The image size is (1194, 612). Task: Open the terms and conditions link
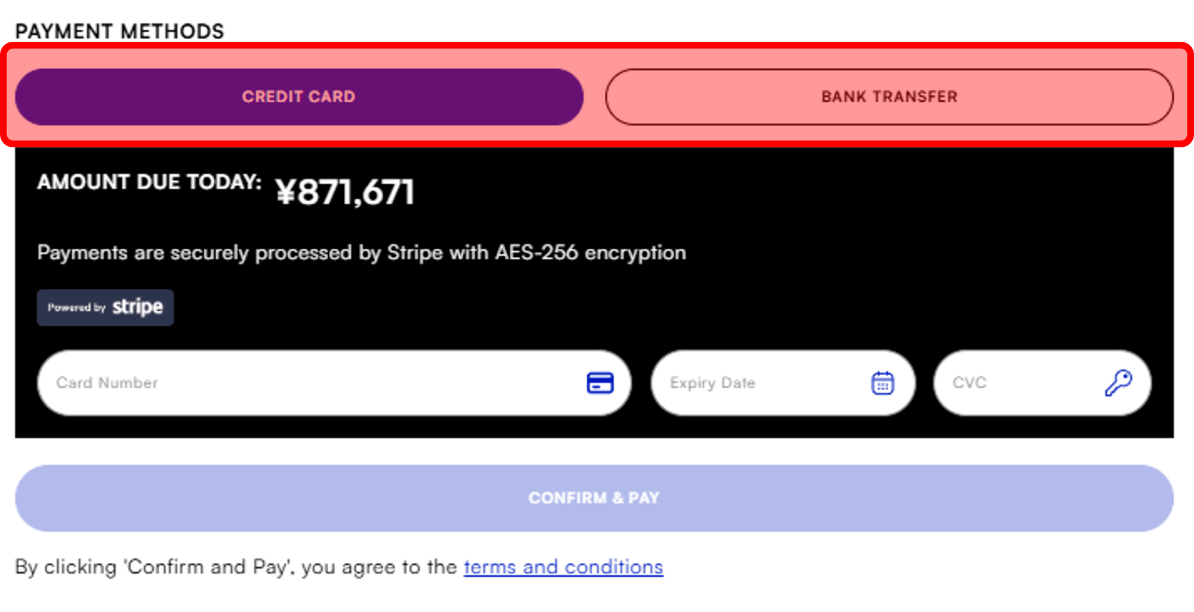pos(563,567)
